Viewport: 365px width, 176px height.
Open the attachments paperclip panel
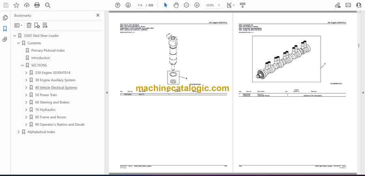pos(5,39)
